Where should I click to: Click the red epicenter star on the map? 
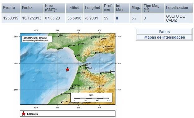(x=68, y=70)
